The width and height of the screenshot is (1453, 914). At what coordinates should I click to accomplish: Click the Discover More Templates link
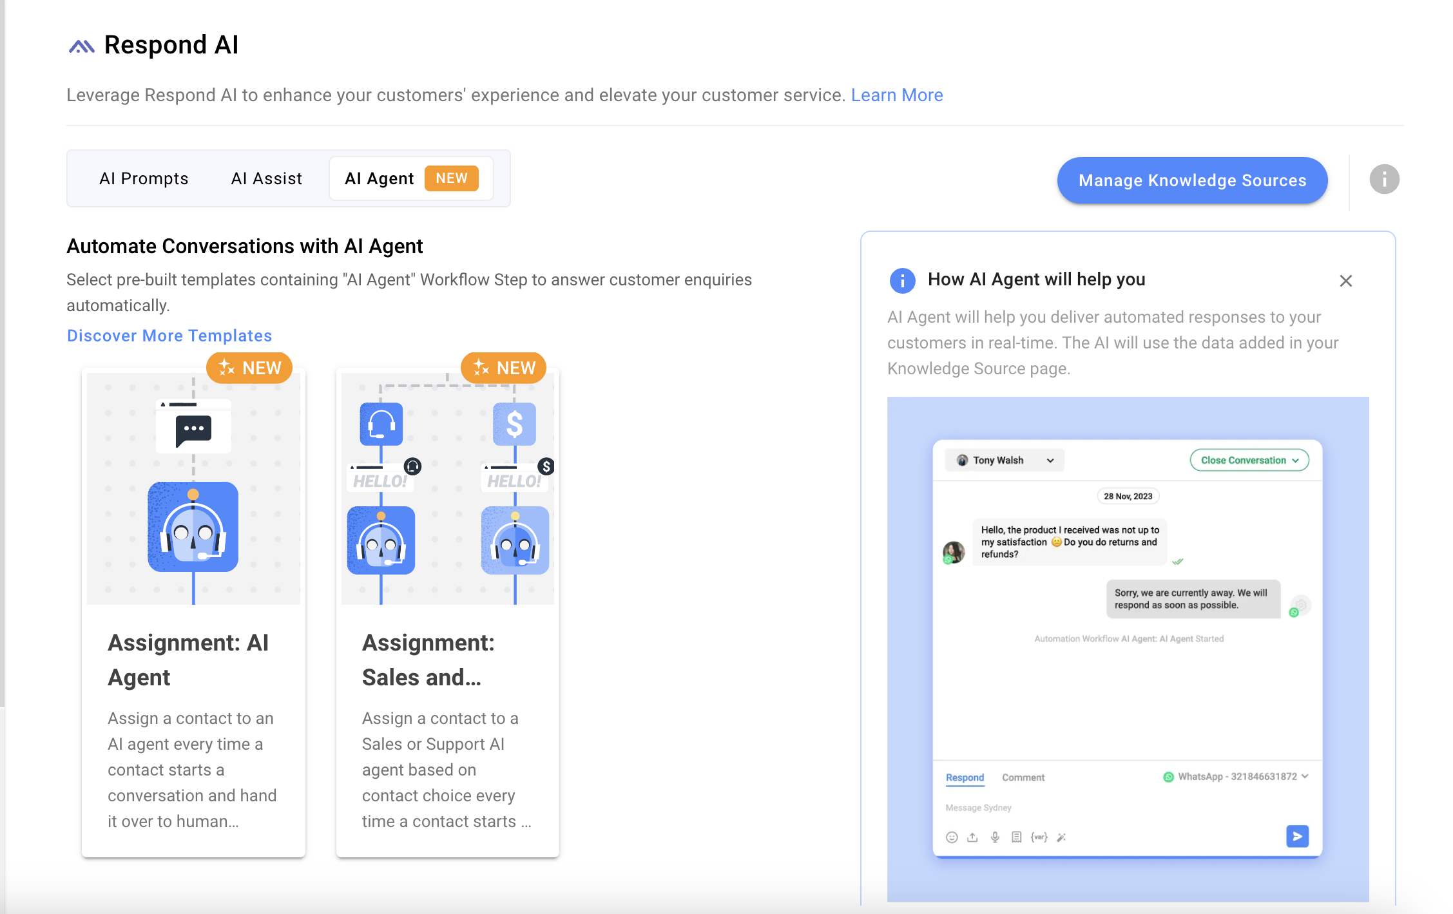click(x=168, y=335)
